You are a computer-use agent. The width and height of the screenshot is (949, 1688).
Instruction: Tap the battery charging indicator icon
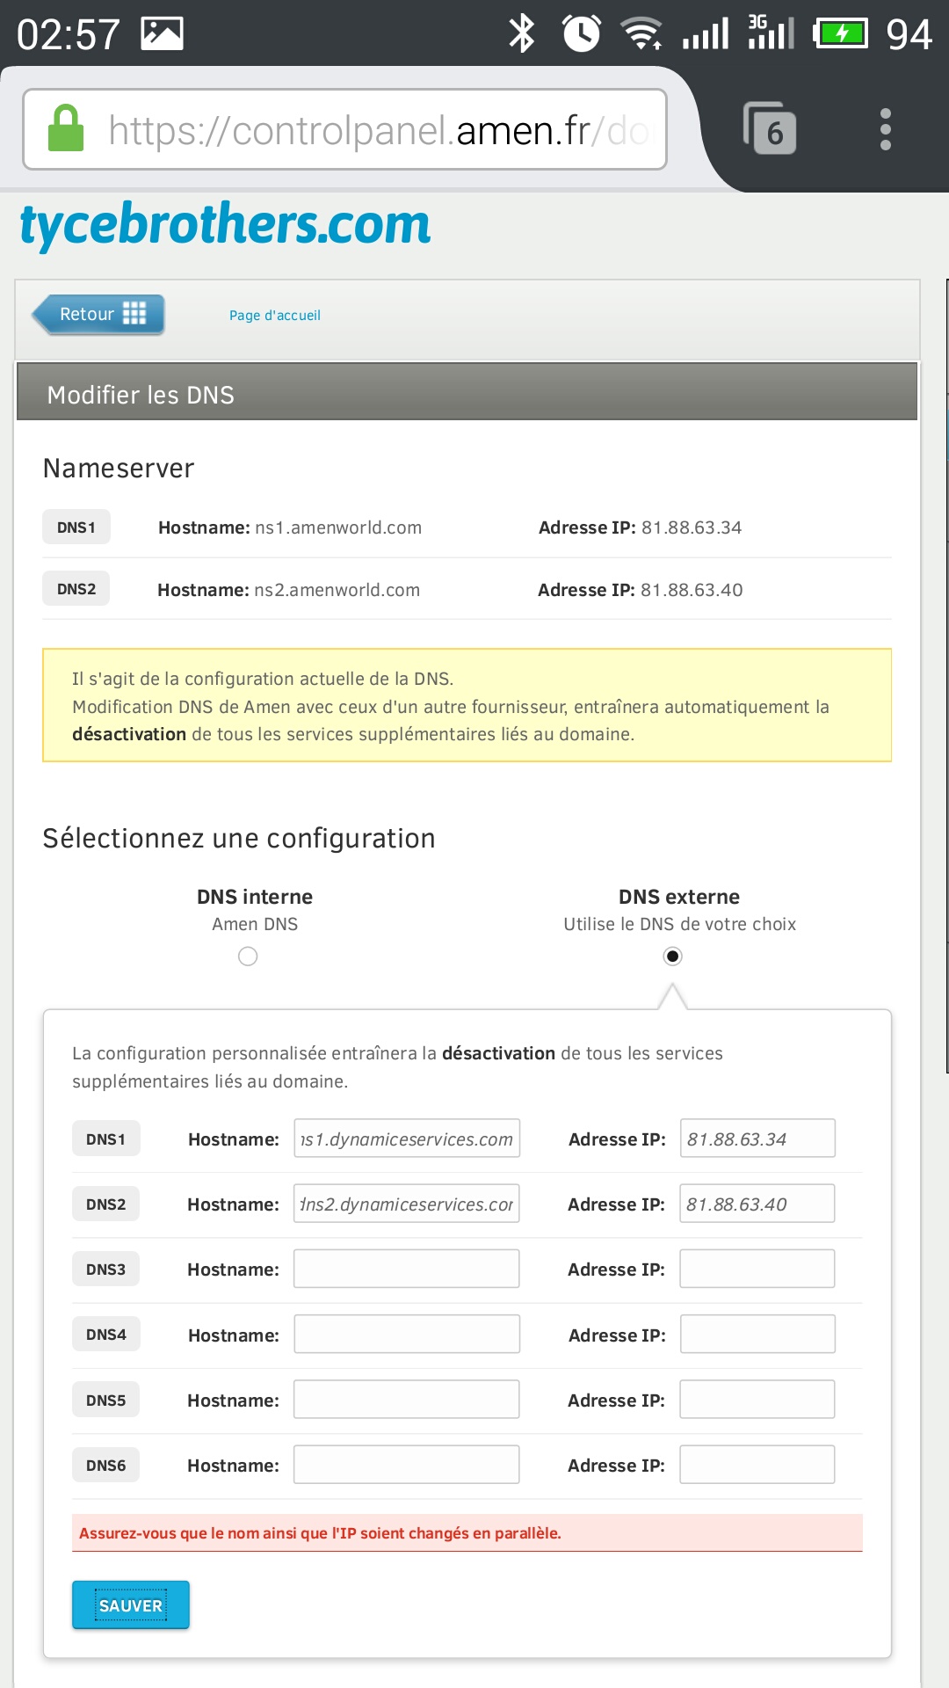click(840, 33)
